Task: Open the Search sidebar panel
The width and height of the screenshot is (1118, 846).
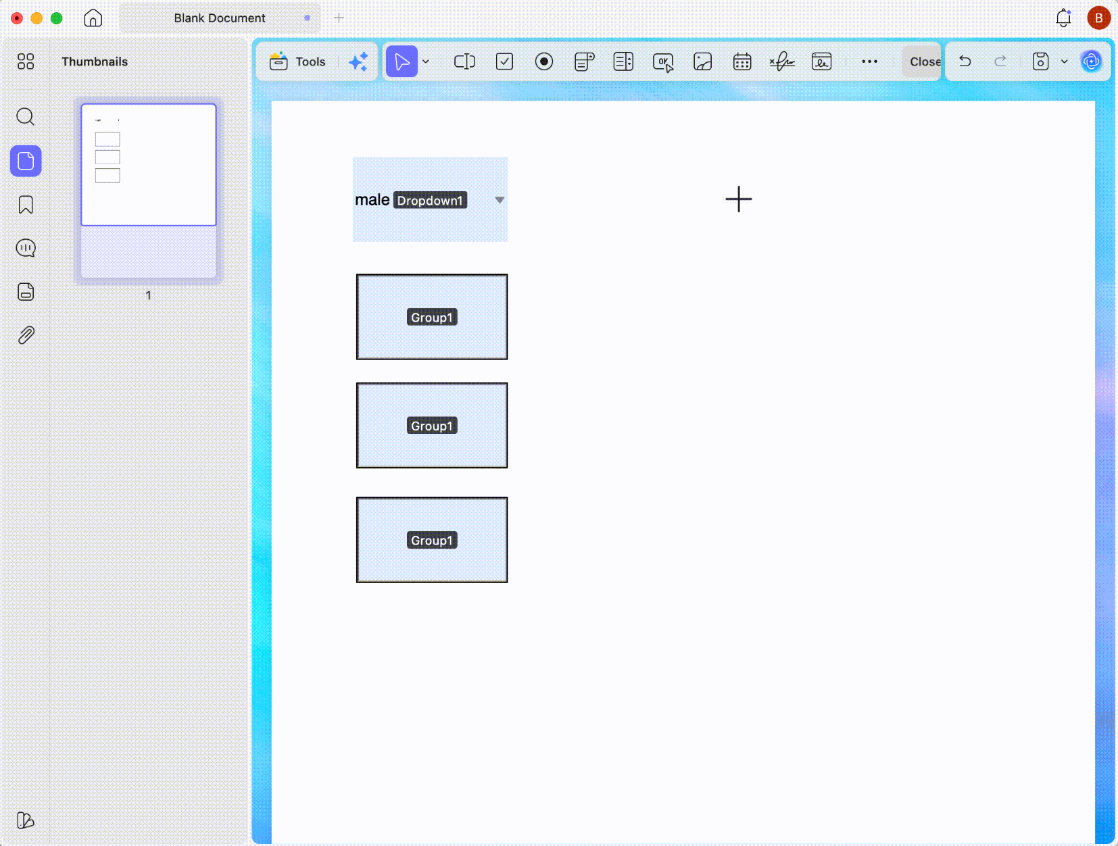Action: click(x=26, y=117)
